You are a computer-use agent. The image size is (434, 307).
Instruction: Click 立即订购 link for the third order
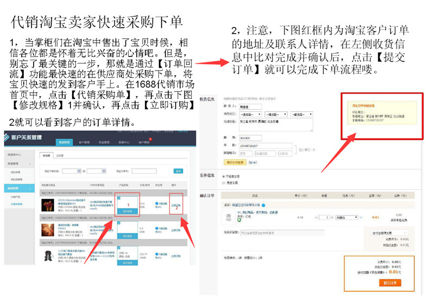click(176, 256)
